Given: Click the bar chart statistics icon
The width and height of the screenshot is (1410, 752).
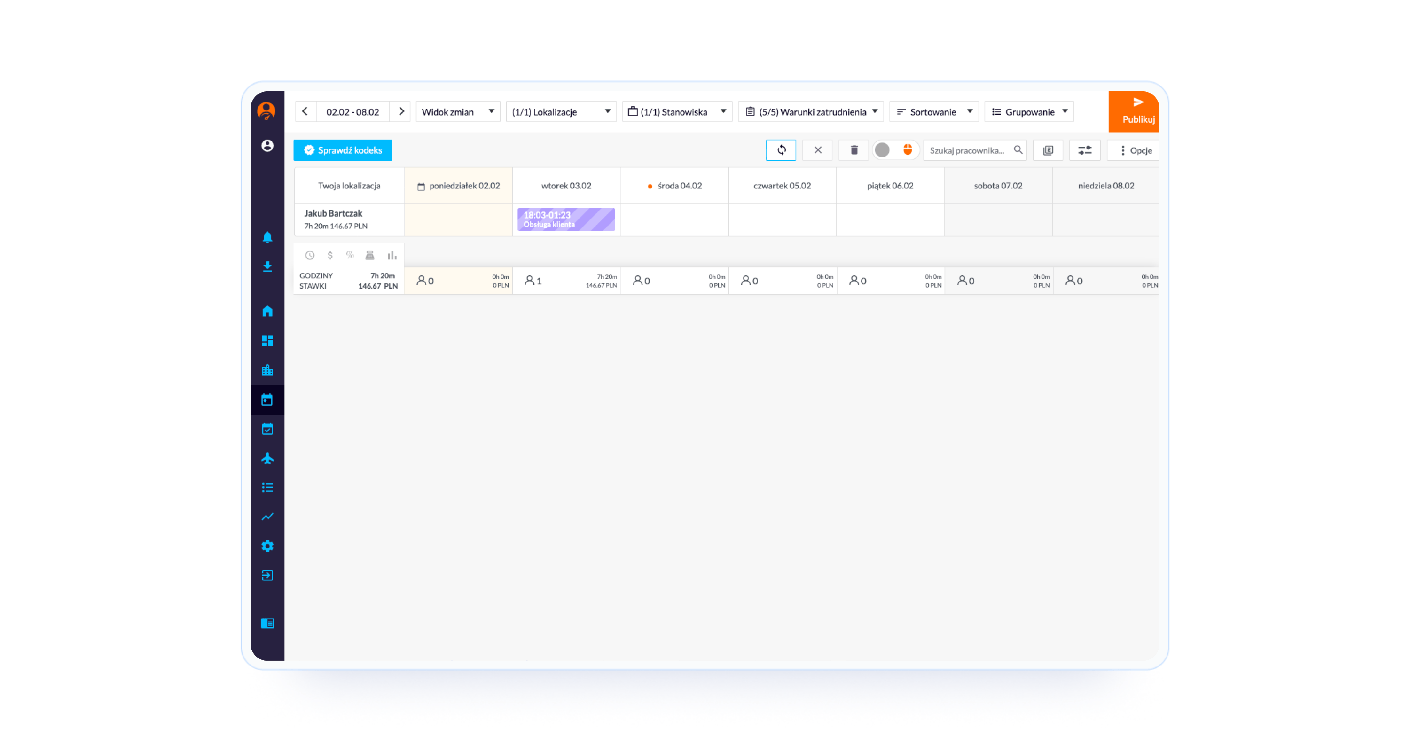Looking at the screenshot, I should [x=392, y=255].
